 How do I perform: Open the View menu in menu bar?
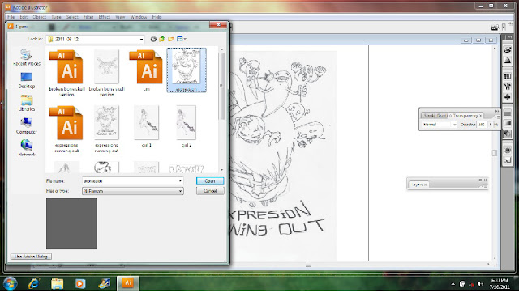pyautogui.click(x=120, y=17)
